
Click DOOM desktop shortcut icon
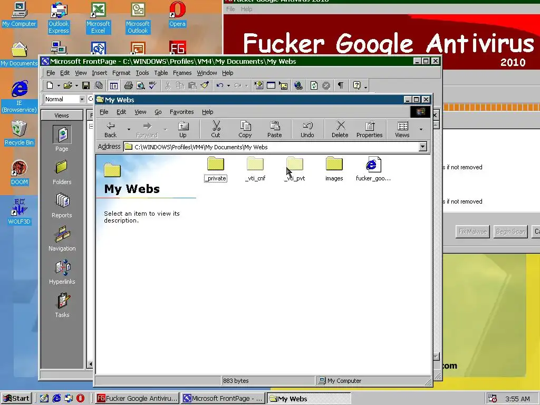20,172
